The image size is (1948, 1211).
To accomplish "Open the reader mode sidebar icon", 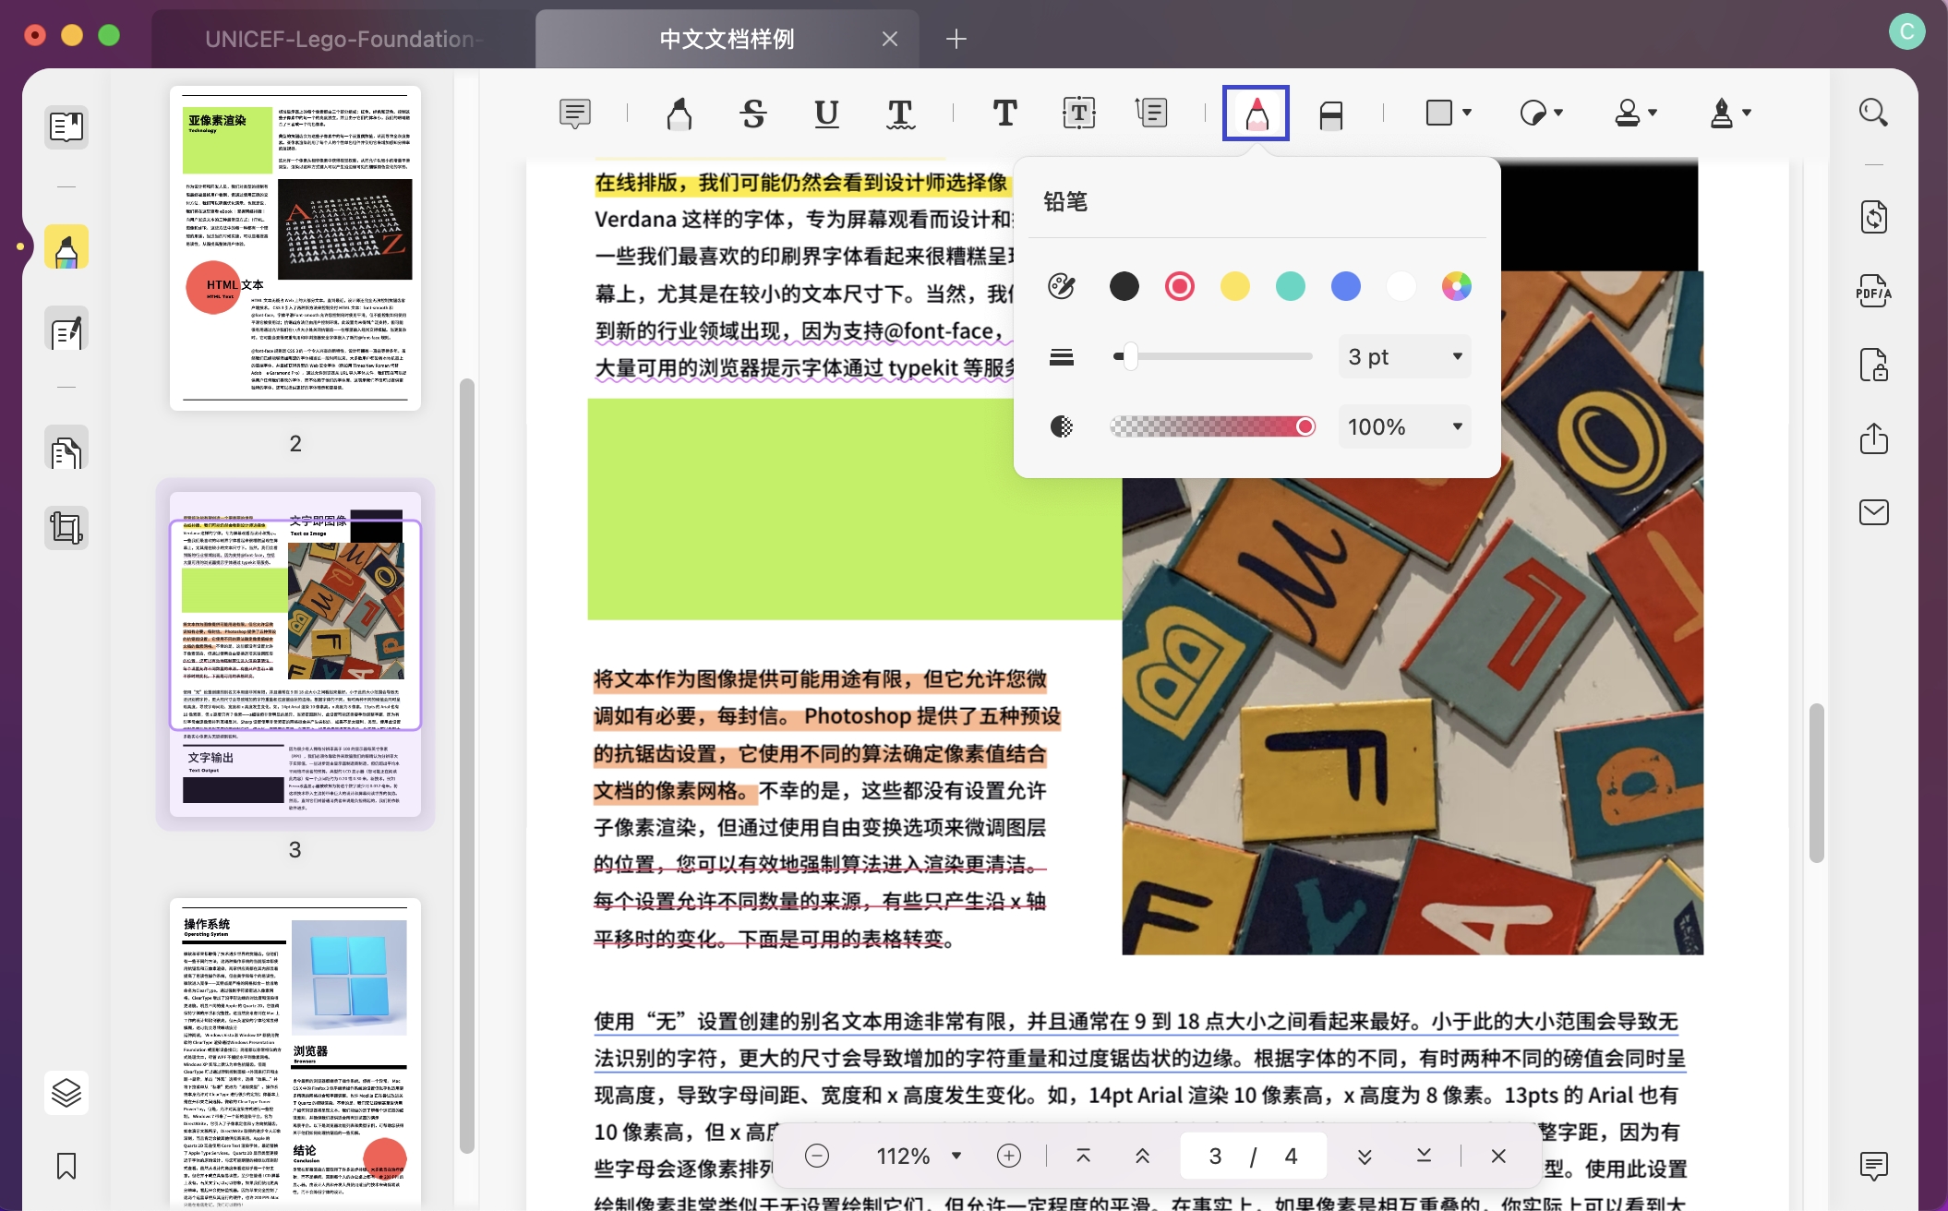I will (x=66, y=126).
